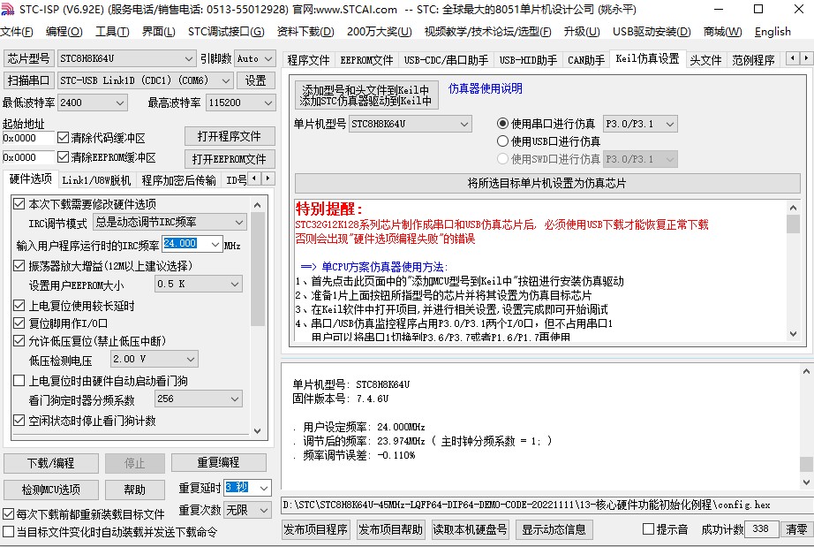Click 检测MCU选项 button
Viewport: 814px width, 547px height.
pyautogui.click(x=51, y=490)
